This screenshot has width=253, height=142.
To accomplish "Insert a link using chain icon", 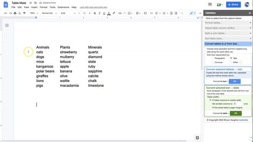I will point(120,13).
